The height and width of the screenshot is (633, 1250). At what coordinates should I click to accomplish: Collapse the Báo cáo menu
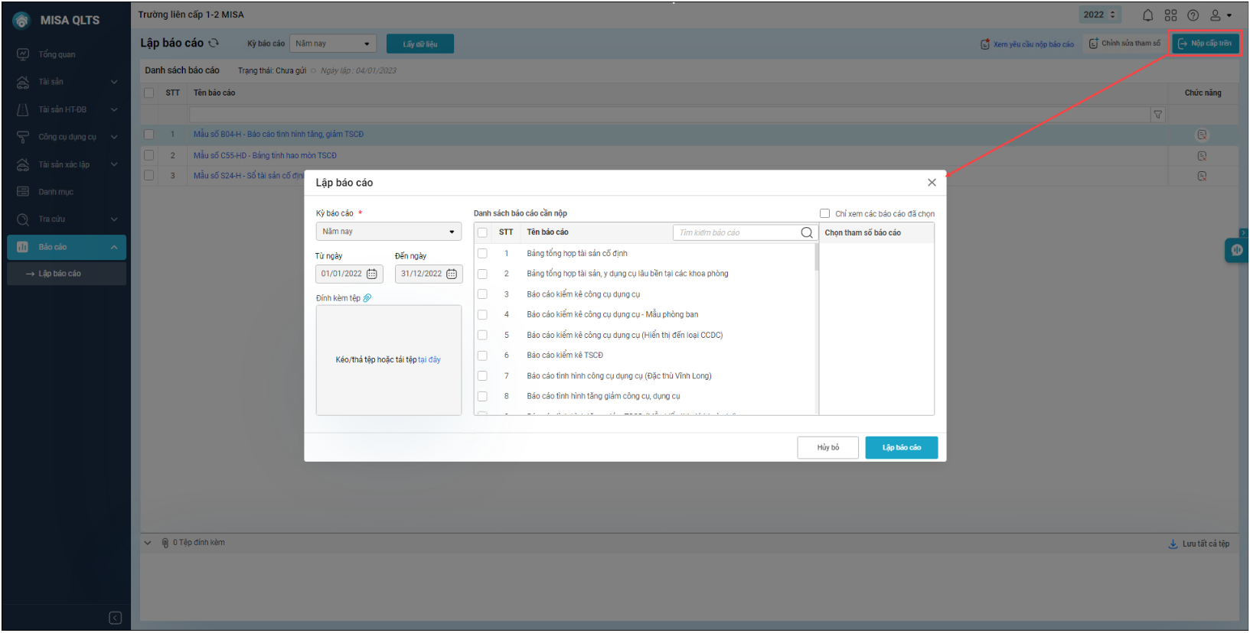click(114, 247)
